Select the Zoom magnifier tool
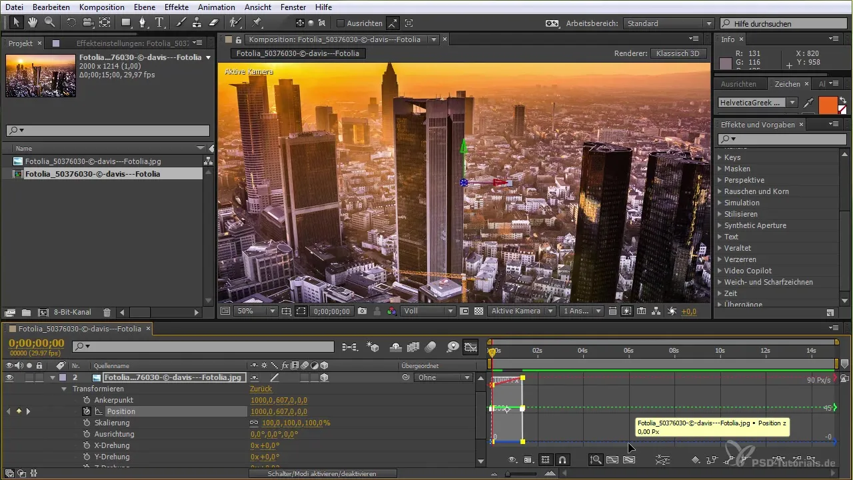Image resolution: width=853 pixels, height=480 pixels. 49,23
